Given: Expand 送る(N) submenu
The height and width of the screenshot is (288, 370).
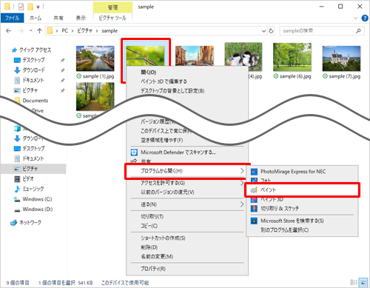Looking at the screenshot, I should coord(187,204).
